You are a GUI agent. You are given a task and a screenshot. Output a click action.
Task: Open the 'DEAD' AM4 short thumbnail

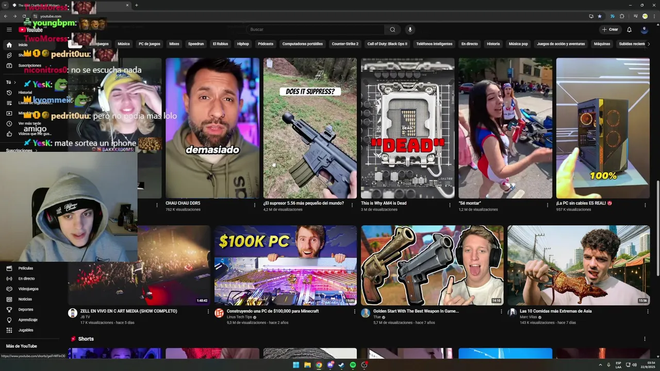407,128
